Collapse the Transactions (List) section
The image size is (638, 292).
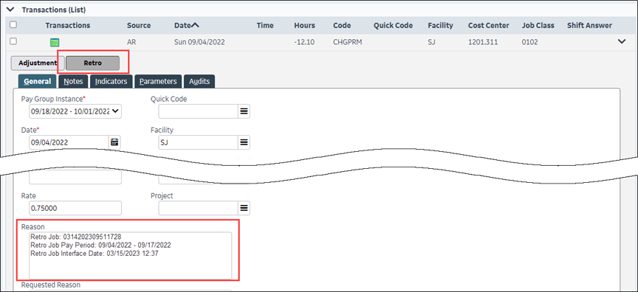[11, 10]
